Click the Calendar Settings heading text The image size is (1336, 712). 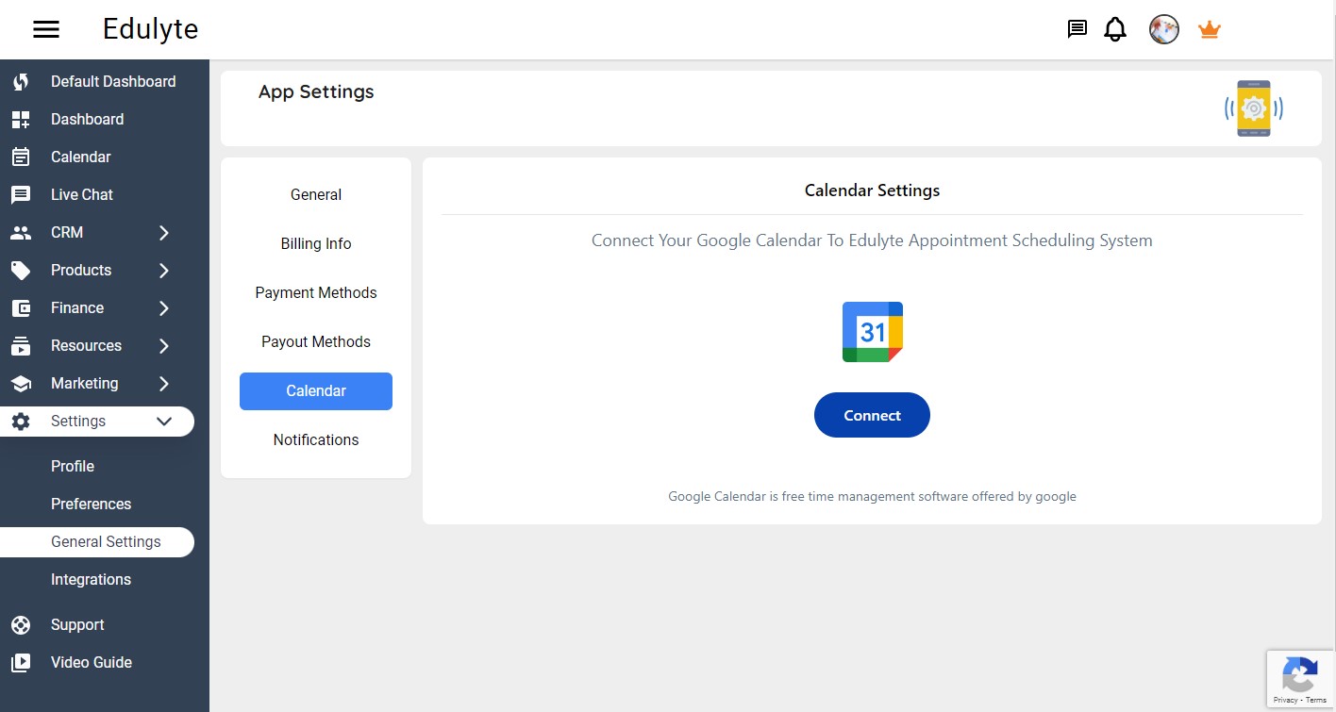[x=872, y=190]
